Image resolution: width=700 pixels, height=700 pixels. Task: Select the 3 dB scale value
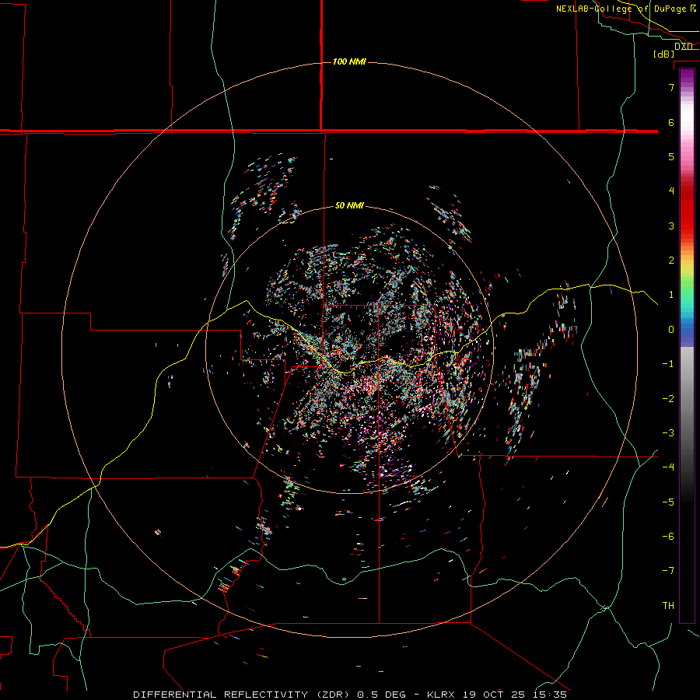point(671,226)
